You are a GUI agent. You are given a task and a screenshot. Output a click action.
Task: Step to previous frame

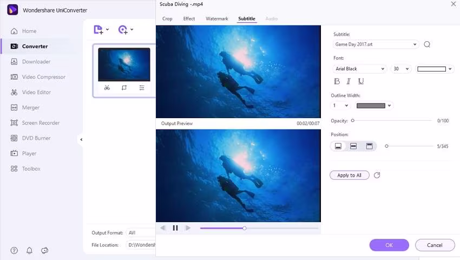pyautogui.click(x=163, y=227)
